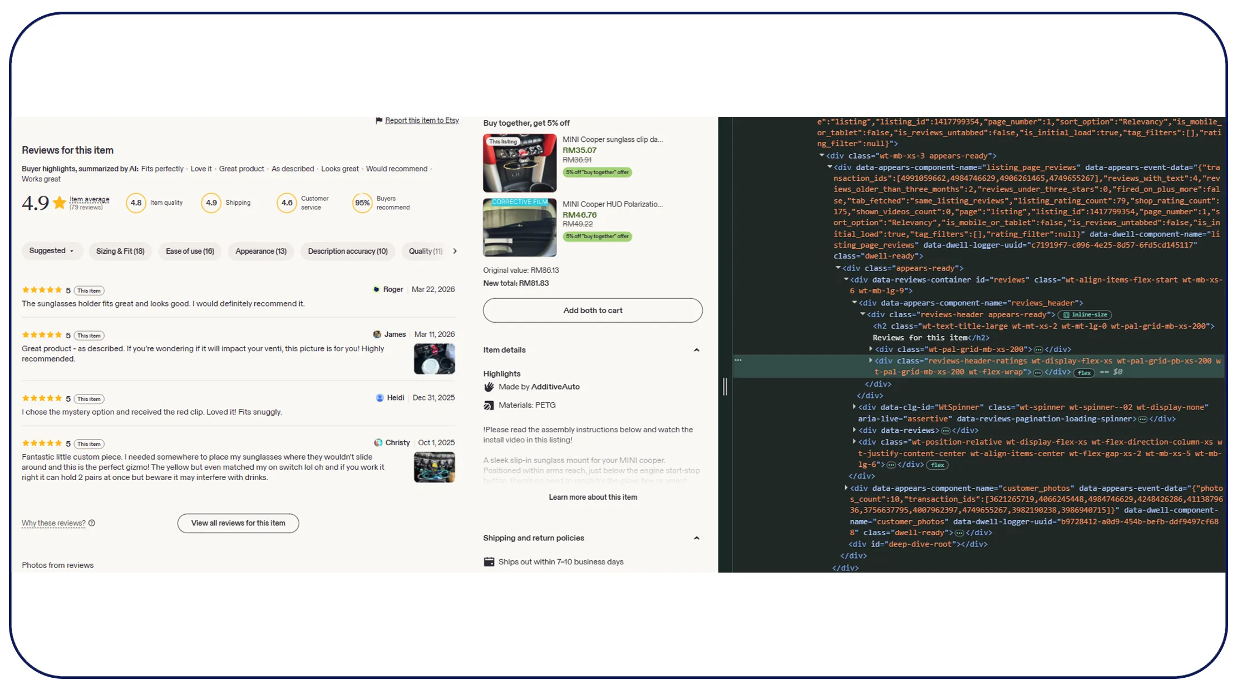
Task: Click the ellipsis badge on the WtSpinner div
Action: coord(1142,419)
